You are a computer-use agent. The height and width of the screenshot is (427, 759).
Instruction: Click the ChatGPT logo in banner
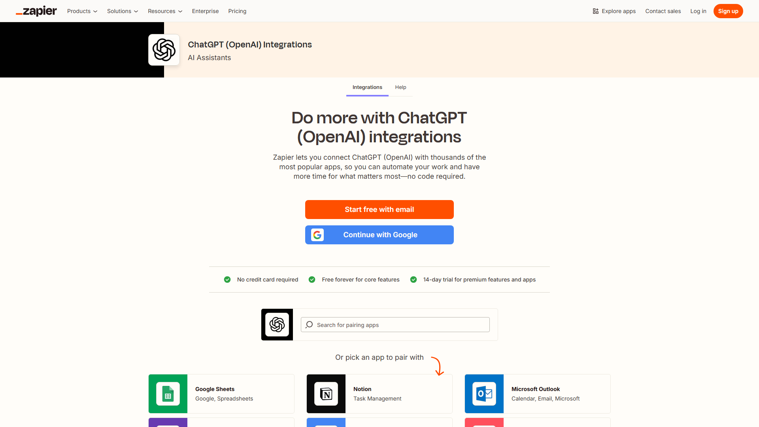[164, 50]
